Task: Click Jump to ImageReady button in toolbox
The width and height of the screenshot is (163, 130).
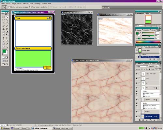Action: [x=5, y=64]
